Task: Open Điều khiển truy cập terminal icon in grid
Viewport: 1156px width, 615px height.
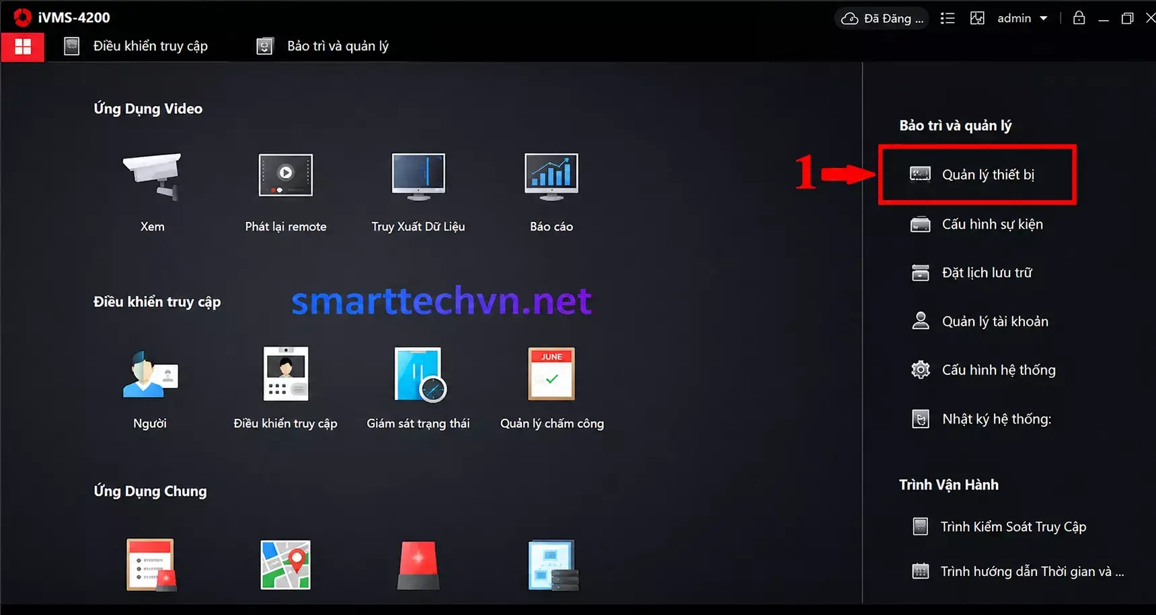Action: click(286, 374)
